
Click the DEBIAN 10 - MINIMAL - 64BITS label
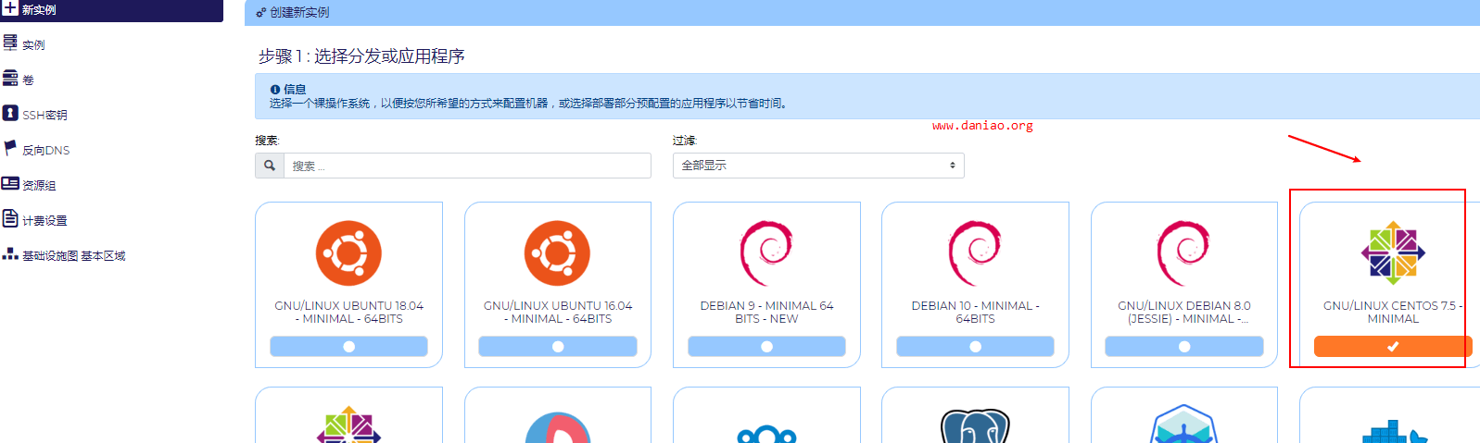click(975, 312)
